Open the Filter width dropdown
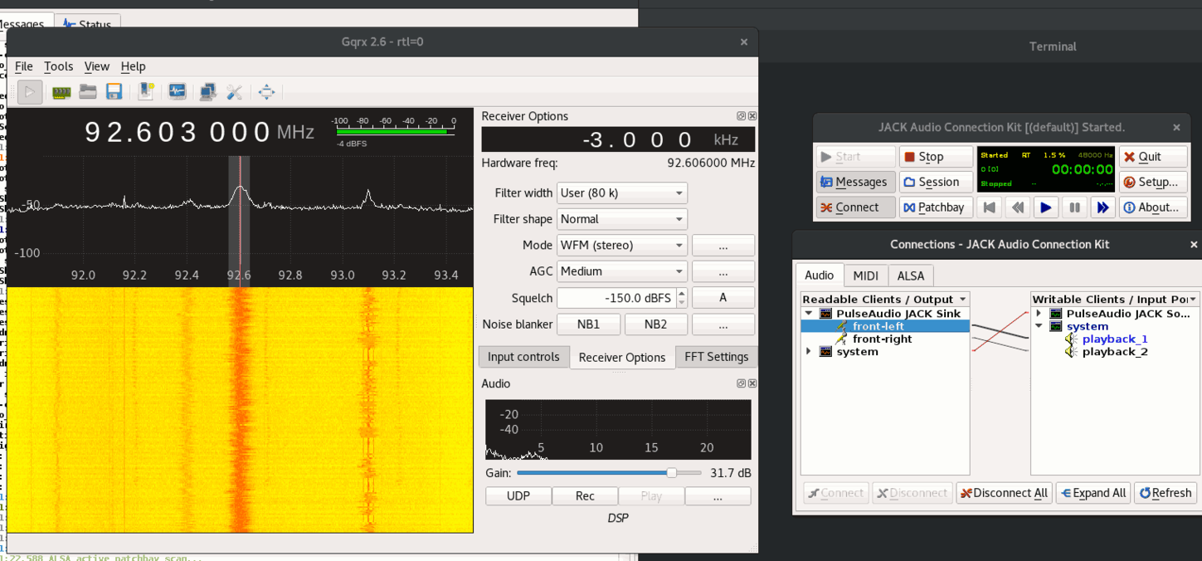Screen dimensions: 1202x561 click(621, 193)
